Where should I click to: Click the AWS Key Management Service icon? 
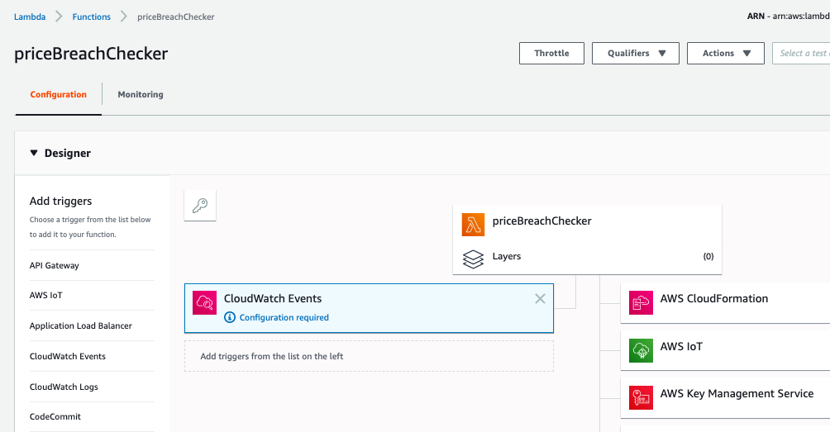coord(641,397)
